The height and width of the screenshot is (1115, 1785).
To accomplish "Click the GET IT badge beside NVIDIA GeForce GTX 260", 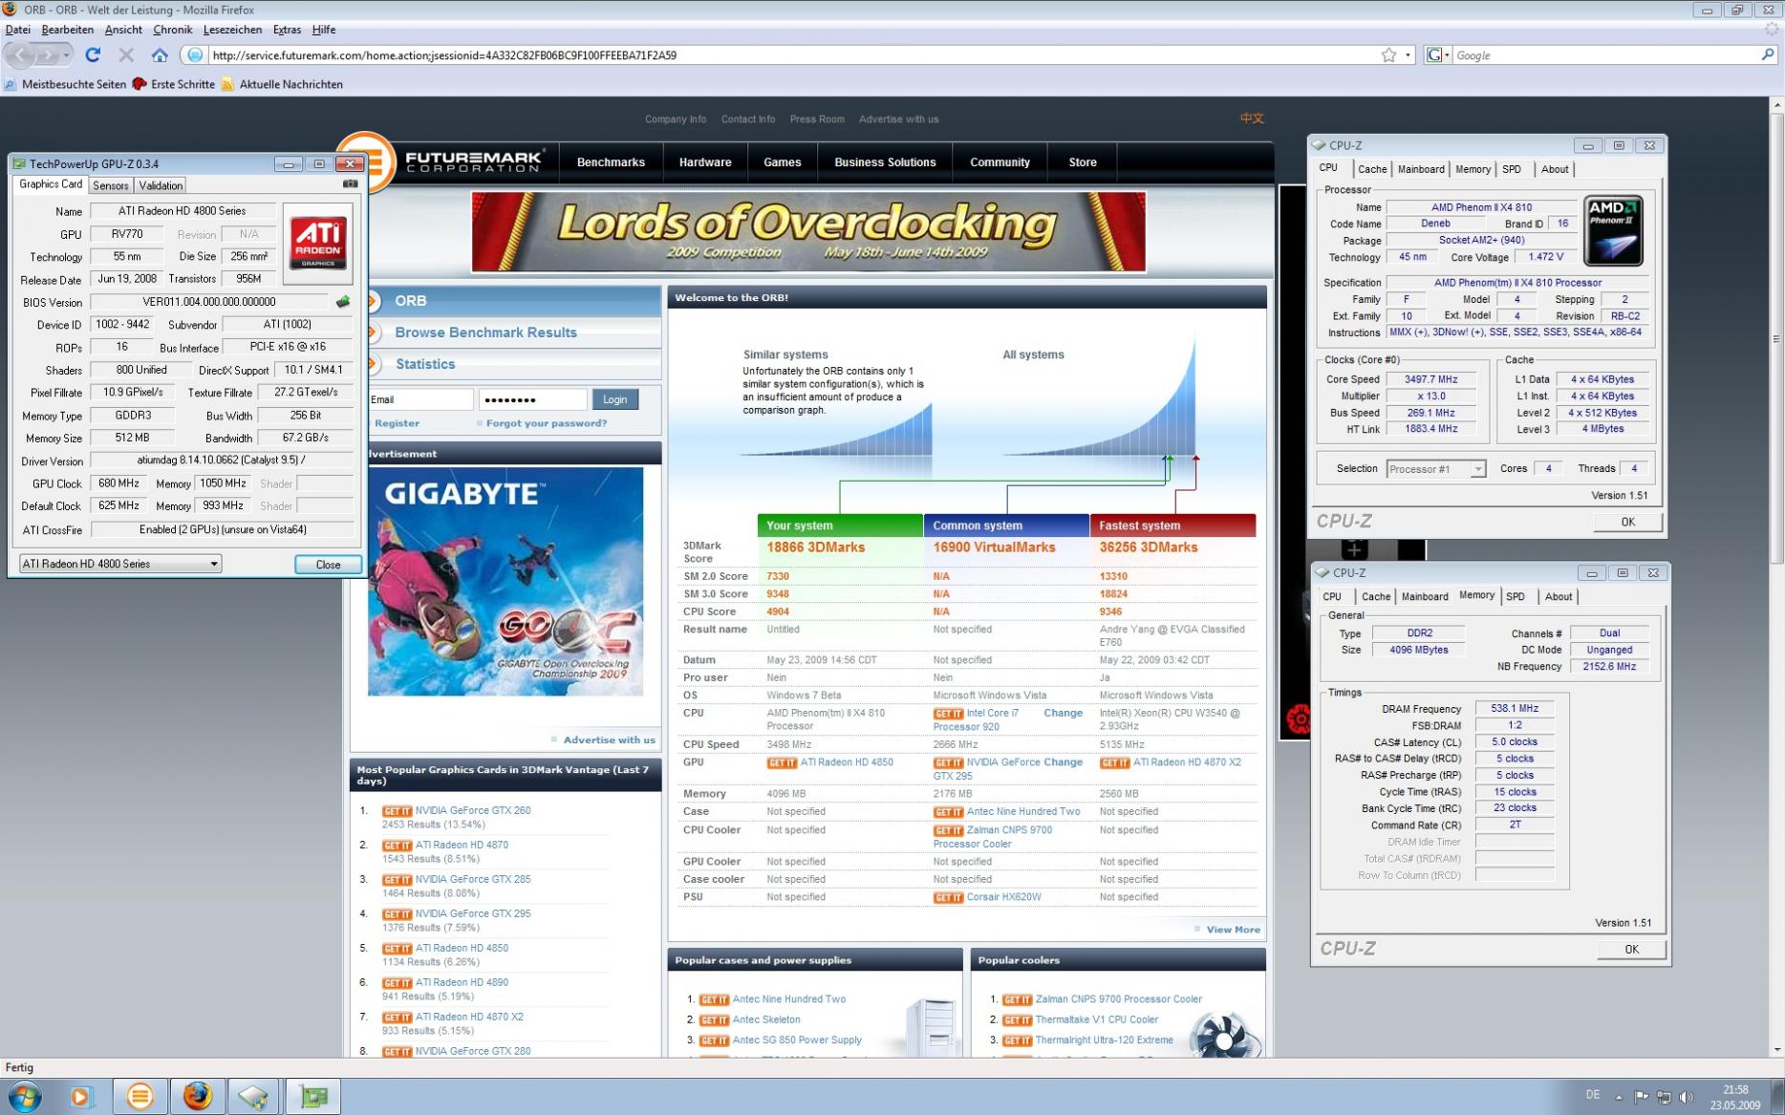I will tap(397, 811).
